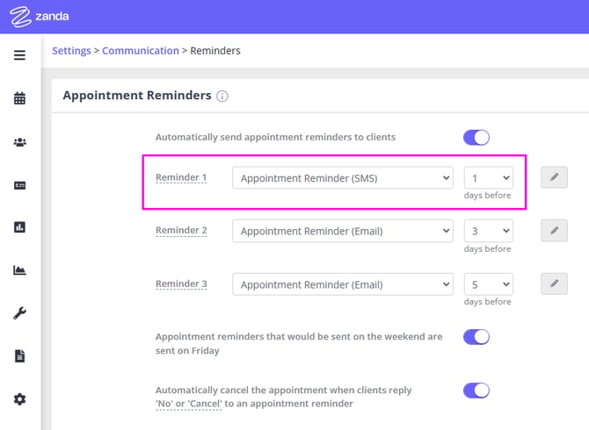The image size is (589, 430).
Task: Open the clients icon in sidebar
Action: 19,141
